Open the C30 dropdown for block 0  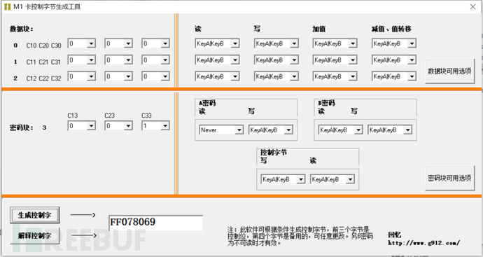155,43
